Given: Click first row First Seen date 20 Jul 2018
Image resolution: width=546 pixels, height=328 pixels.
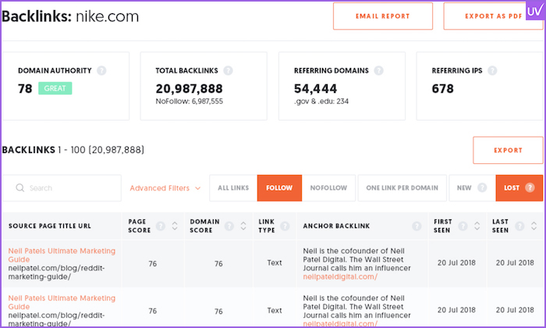Looking at the screenshot, I should 456,263.
